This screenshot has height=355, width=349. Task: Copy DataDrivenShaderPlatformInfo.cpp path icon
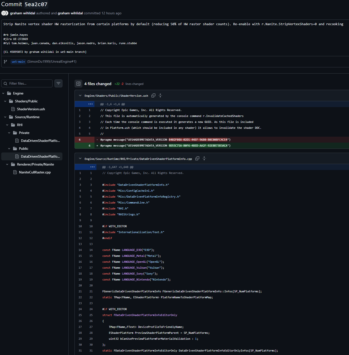[197, 159]
